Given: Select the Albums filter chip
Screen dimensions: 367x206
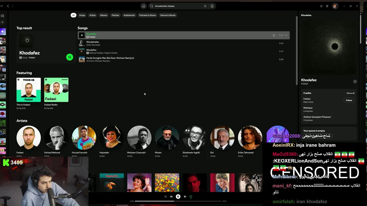Looking at the screenshot, I should click(104, 15).
